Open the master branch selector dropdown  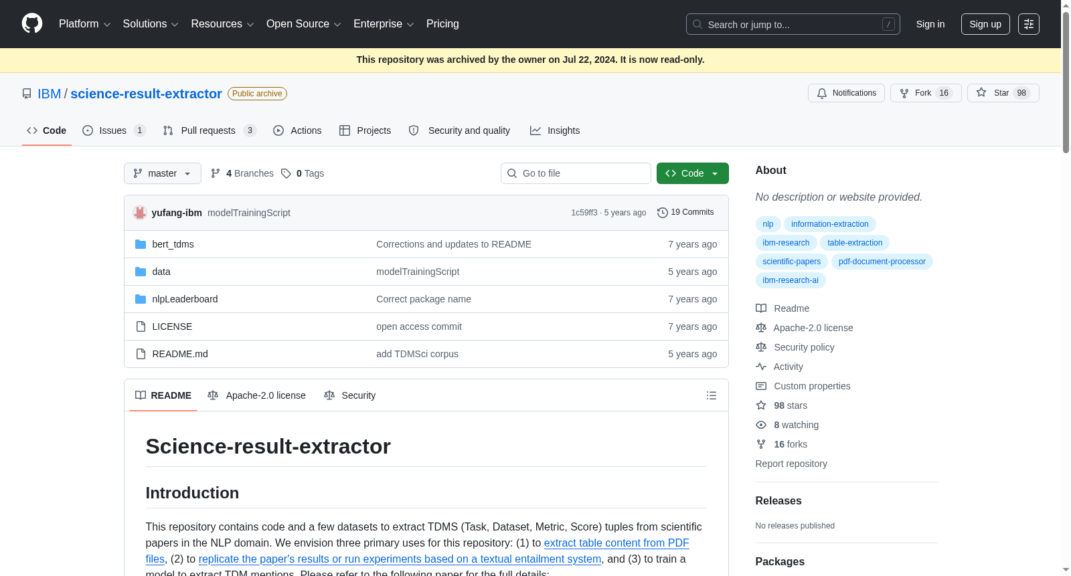[x=163, y=173]
